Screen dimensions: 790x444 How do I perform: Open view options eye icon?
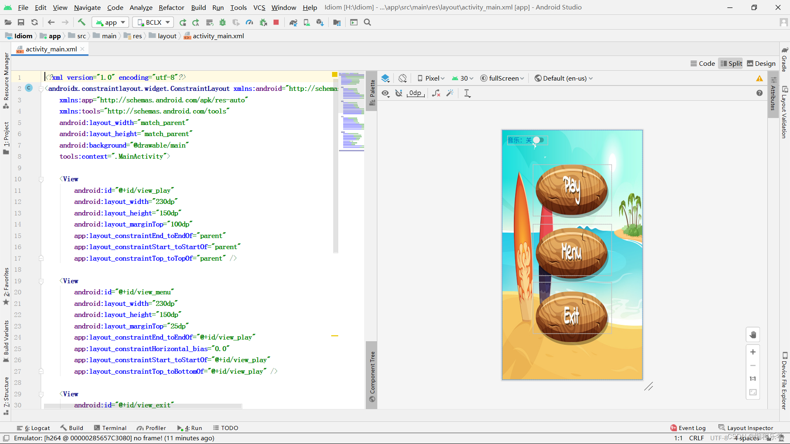385,93
